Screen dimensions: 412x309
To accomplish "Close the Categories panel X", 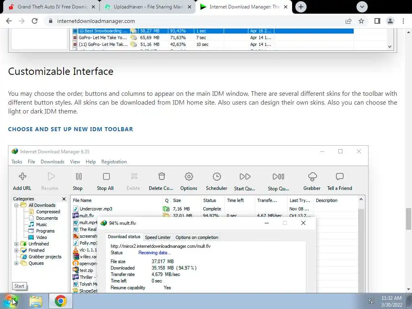I will click(64, 199).
